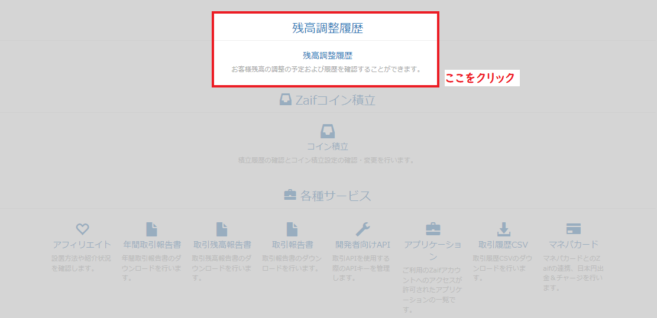Click the Zaifコイン積立 heading text

coord(335,100)
